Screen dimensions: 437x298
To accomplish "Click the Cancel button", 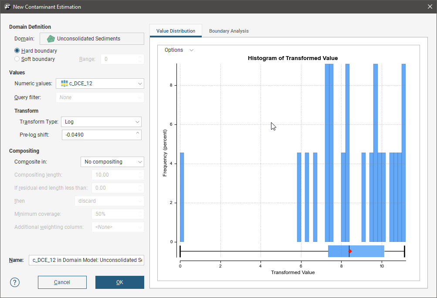I will point(62,282).
